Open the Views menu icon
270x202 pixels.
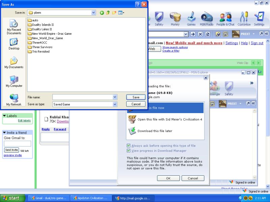(121, 13)
